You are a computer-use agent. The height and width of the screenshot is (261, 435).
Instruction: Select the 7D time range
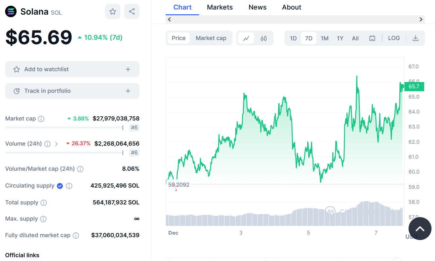[309, 38]
